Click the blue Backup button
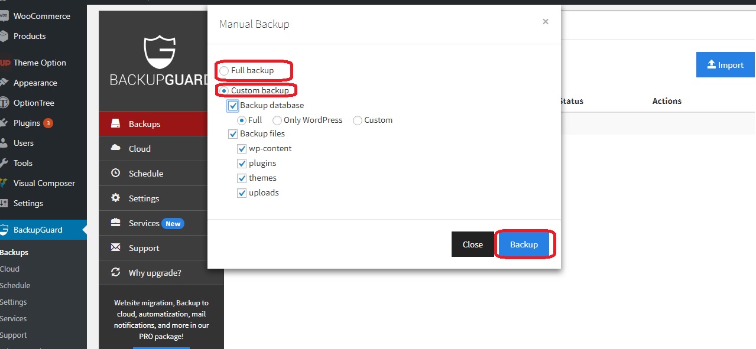The height and width of the screenshot is (349, 756). (x=524, y=244)
